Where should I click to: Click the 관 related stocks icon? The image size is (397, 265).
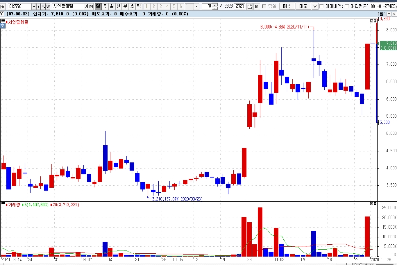(48, 6)
